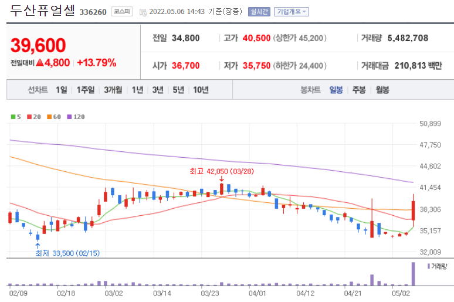This screenshot has width=454, height=302.
Task: Click the 03/23 date label on the axis
Action: pos(210,293)
